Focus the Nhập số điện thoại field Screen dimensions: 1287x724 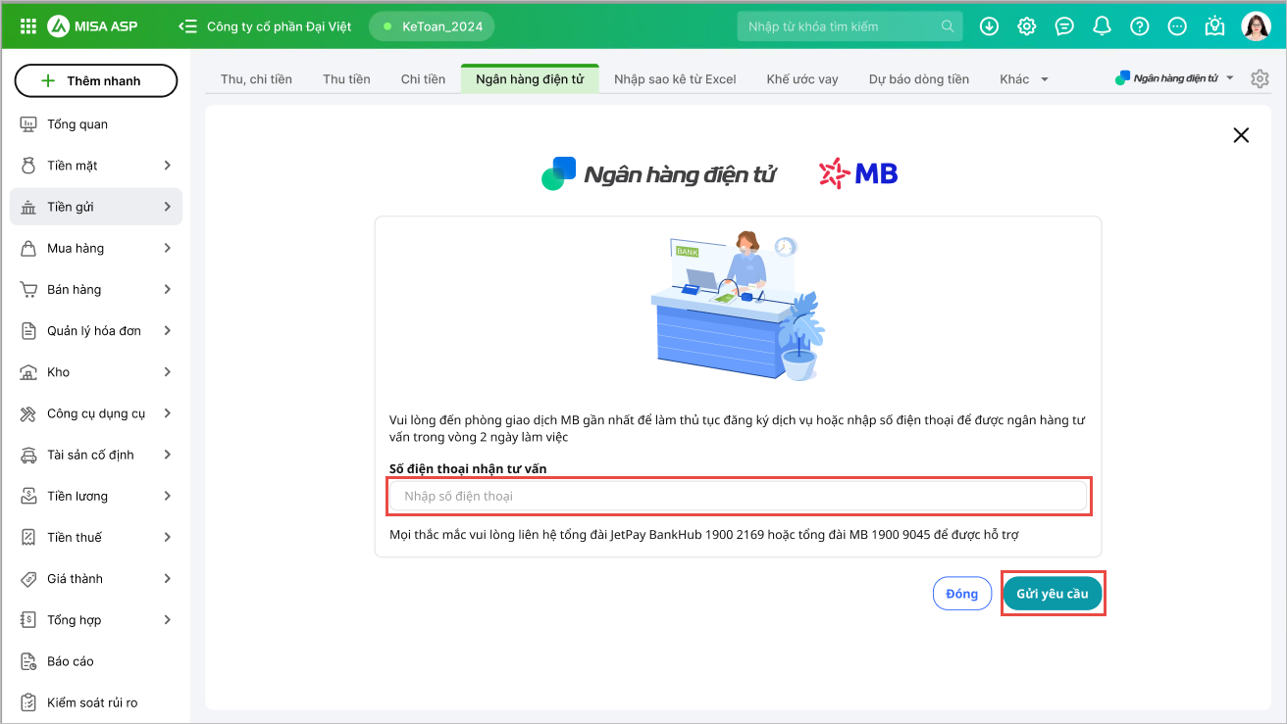coord(739,496)
